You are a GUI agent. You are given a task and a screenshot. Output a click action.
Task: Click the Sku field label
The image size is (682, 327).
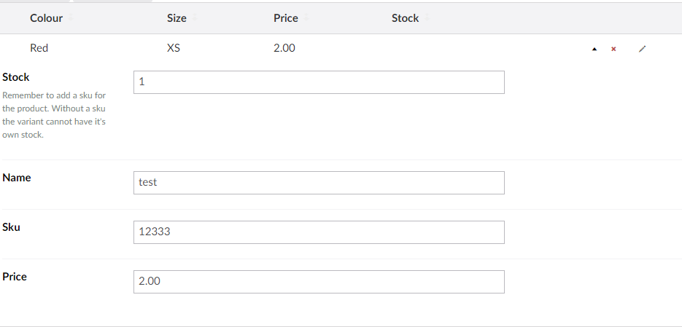coord(12,227)
